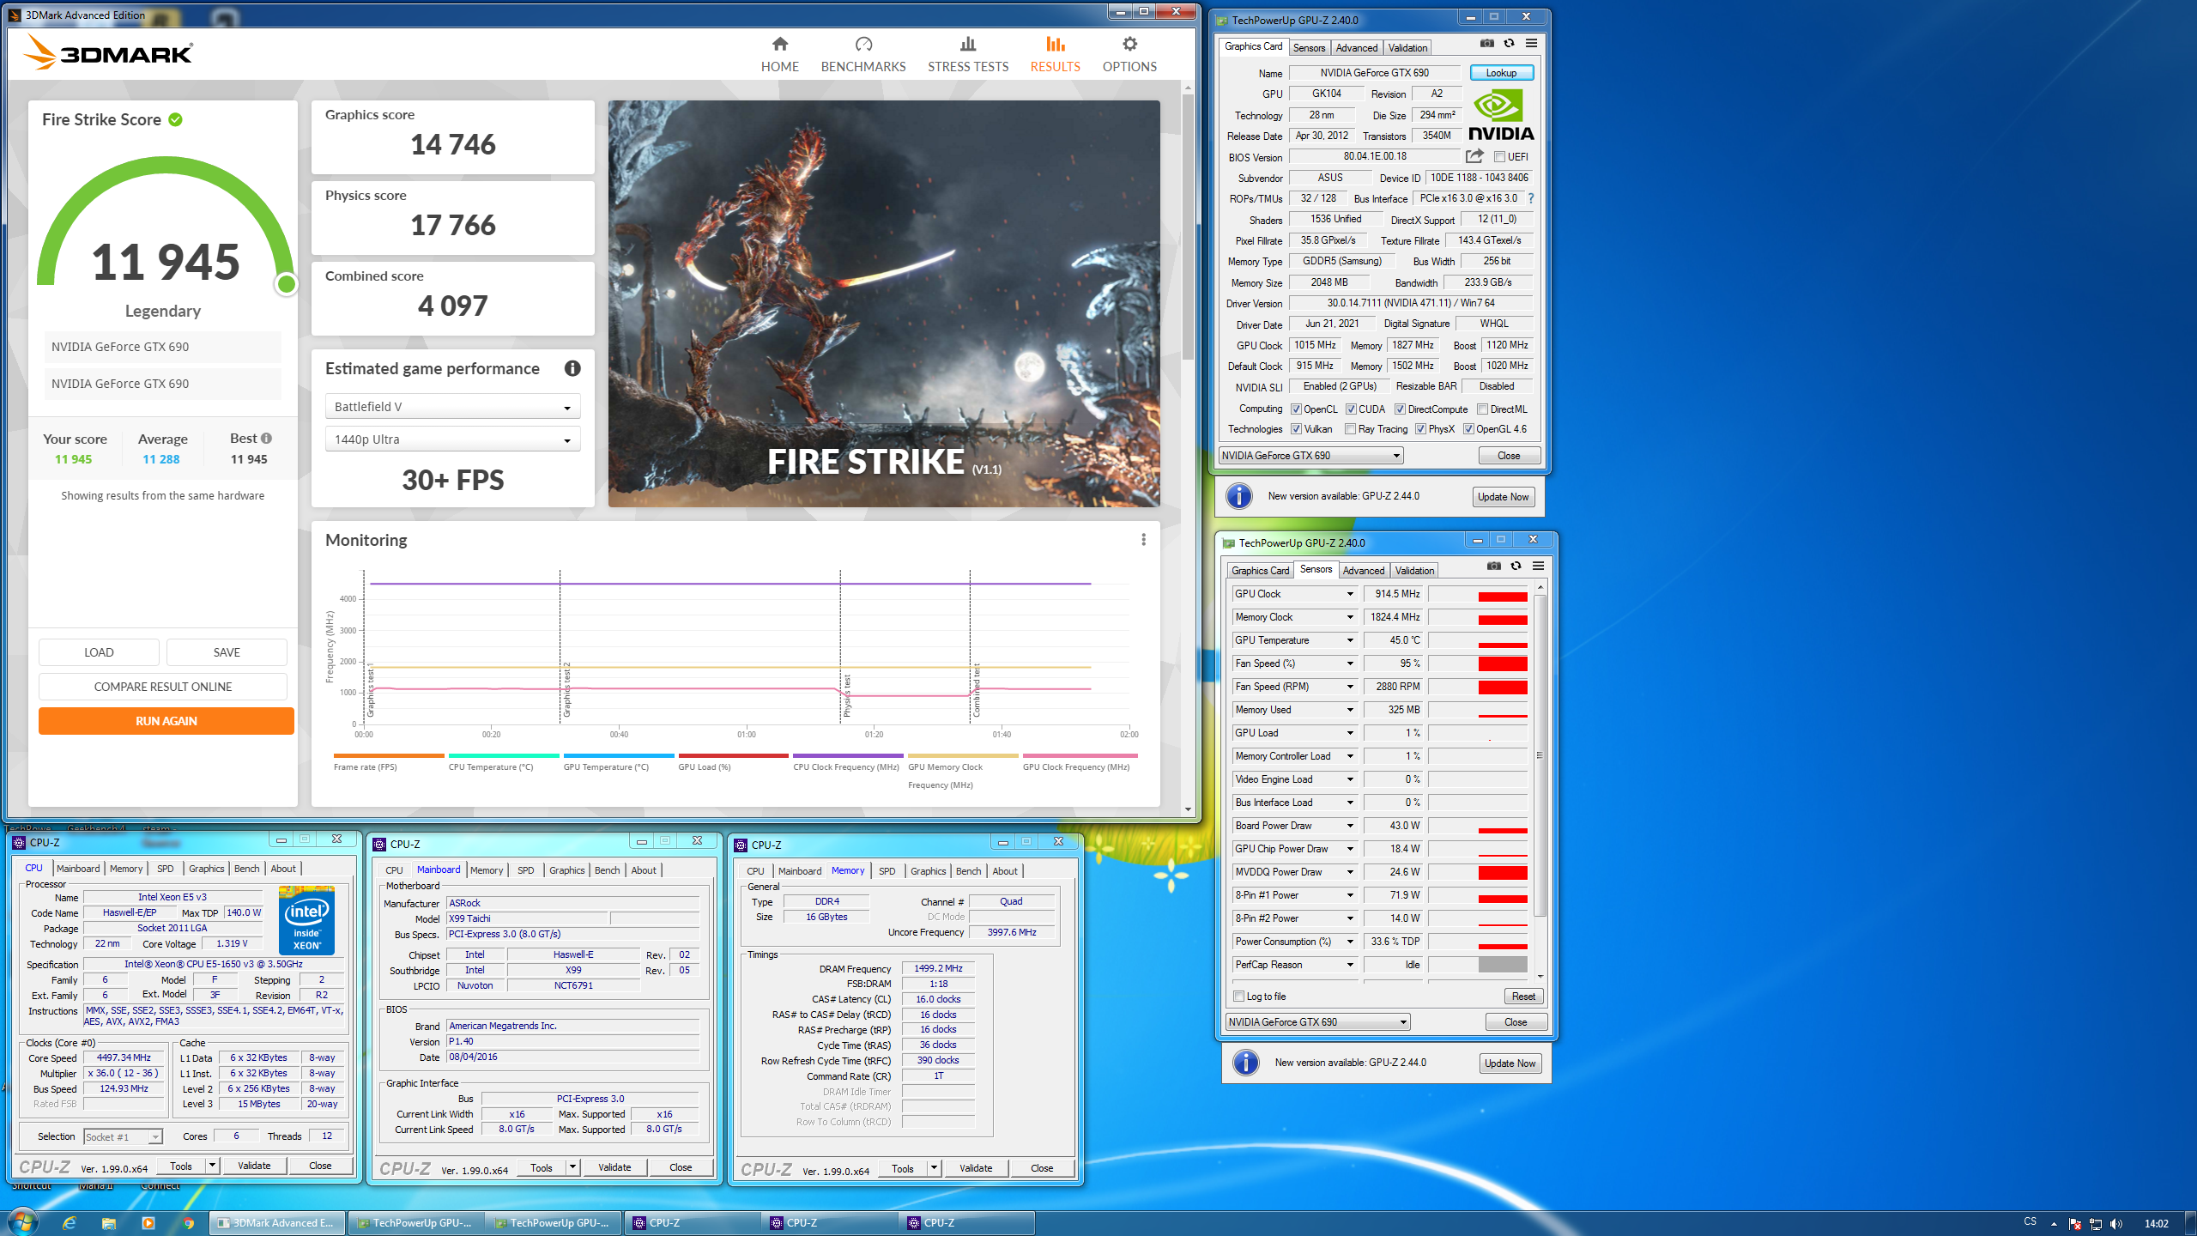Open the Socket #1 selection dropdown in CPU-Z

(123, 1136)
